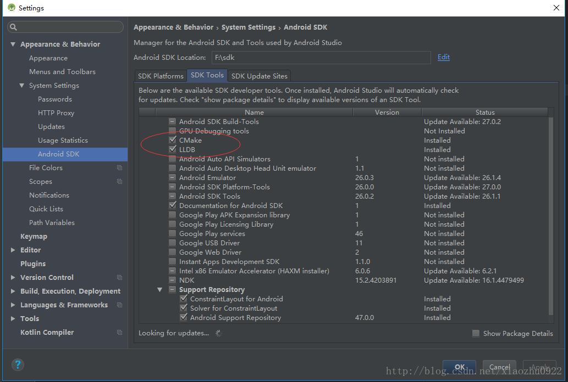Image resolution: width=568 pixels, height=382 pixels.
Task: Click the Edit SDK location link
Action: coord(443,57)
